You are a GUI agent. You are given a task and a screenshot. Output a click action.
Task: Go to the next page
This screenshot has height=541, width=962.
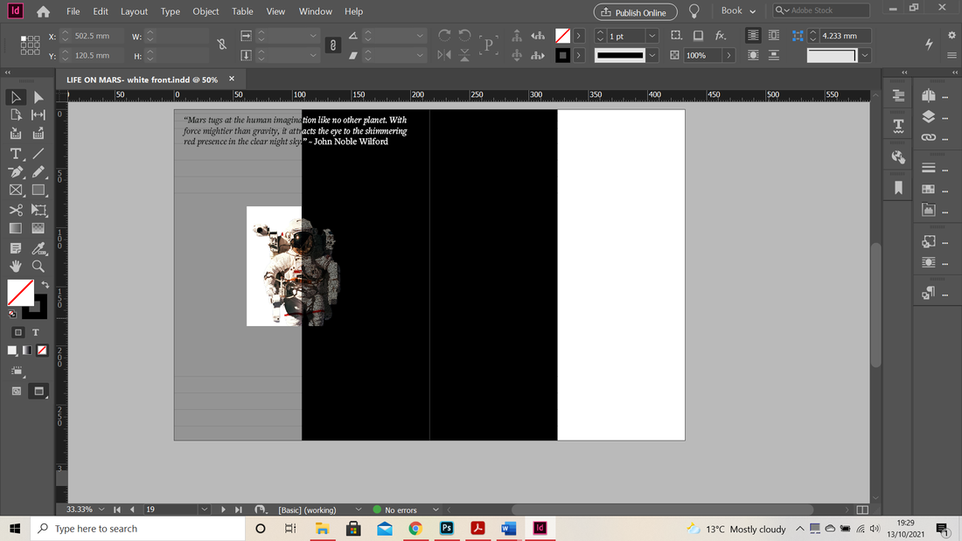click(x=223, y=510)
